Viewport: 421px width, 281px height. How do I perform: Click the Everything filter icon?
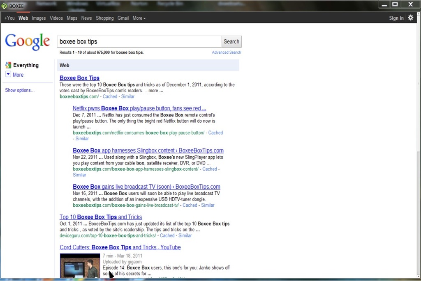point(8,65)
